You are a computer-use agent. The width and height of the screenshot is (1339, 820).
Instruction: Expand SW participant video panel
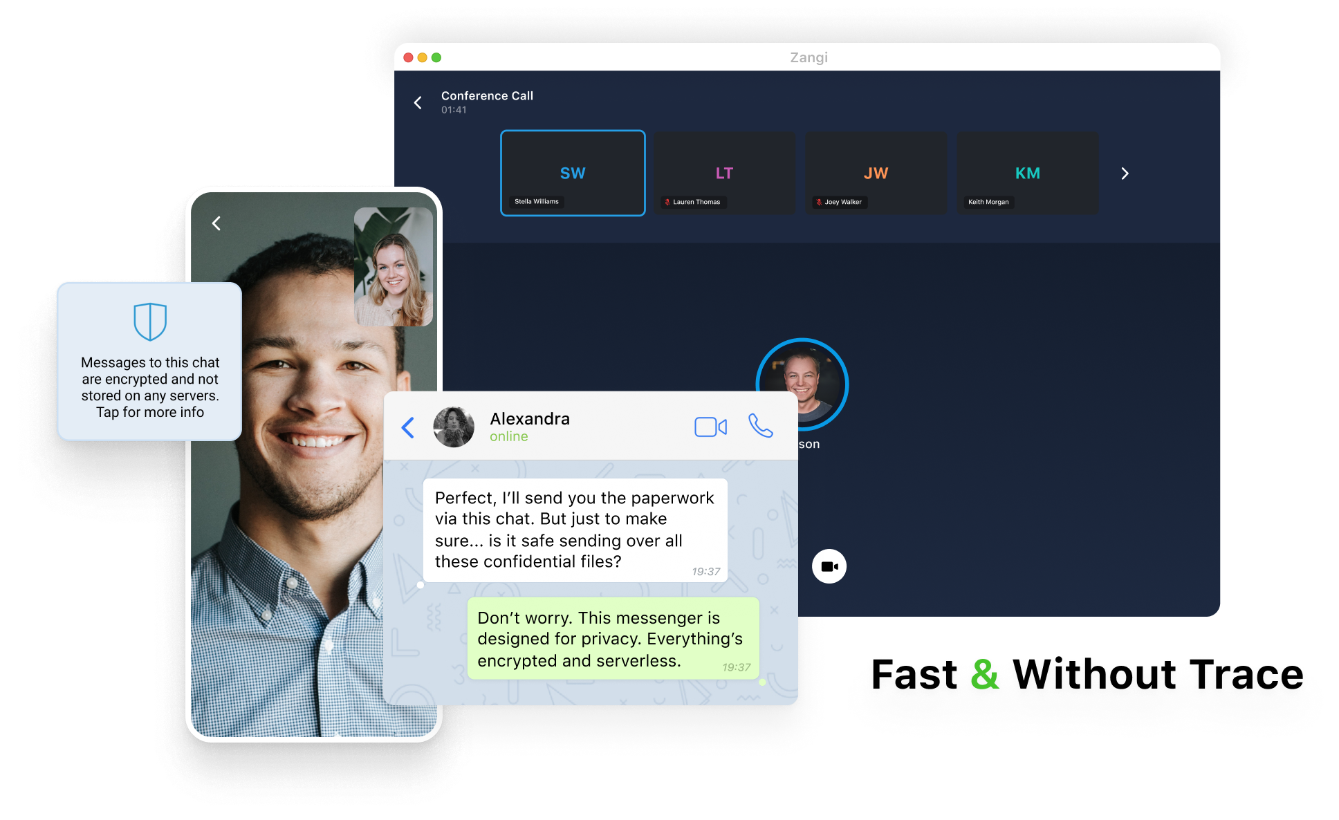[574, 172]
